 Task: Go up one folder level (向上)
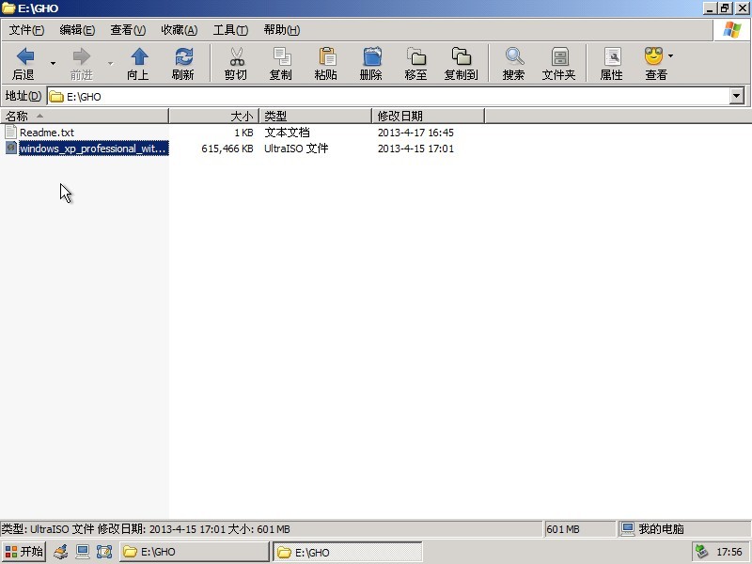pyautogui.click(x=138, y=63)
